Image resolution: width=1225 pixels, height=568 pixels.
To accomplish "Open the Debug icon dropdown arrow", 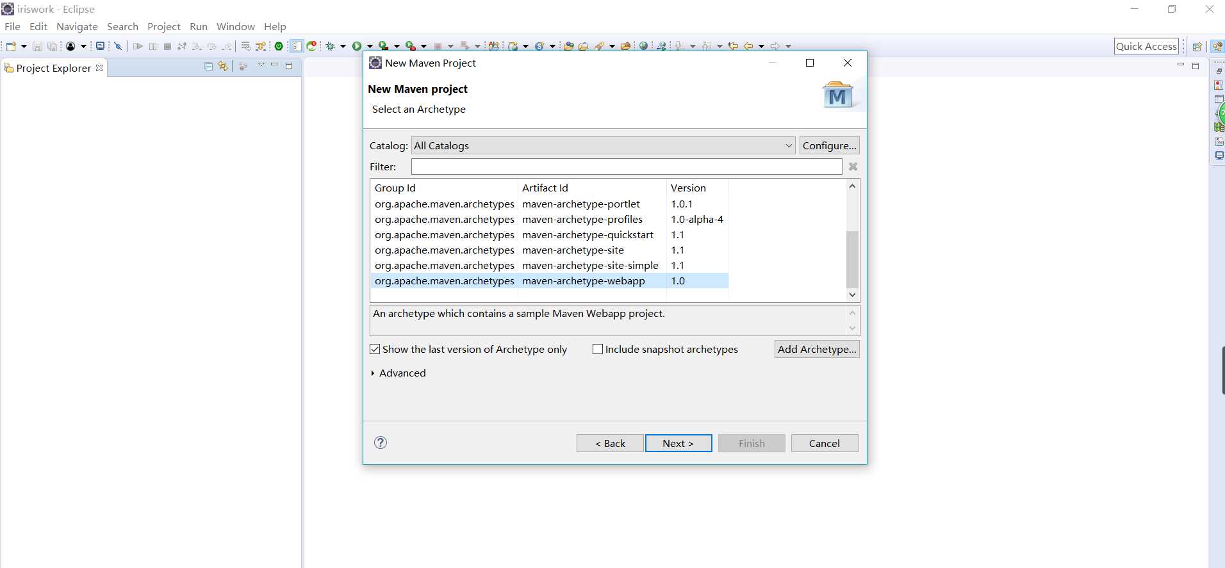I will (x=343, y=46).
